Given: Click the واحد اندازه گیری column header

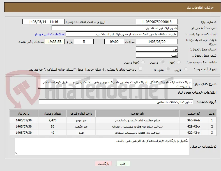Looking at the screenshot, I should (x=81, y=114).
